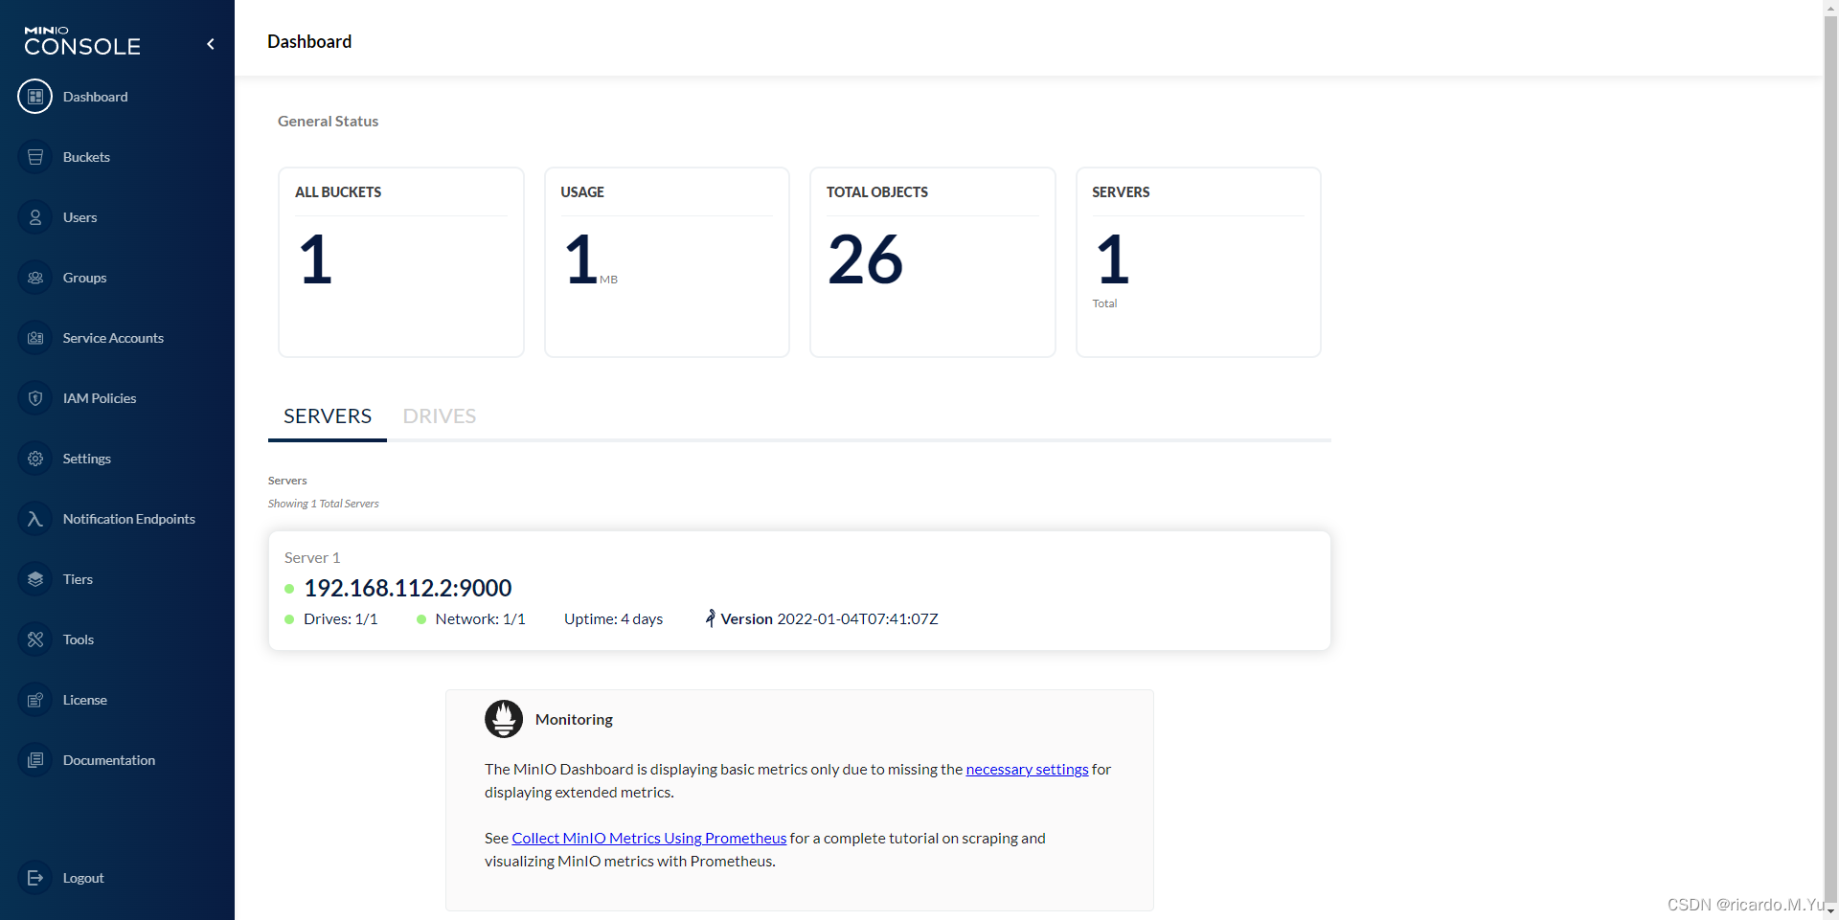Open Notification Endpoints with the lambda icon
Image resolution: width=1839 pixels, height=920 pixels.
34,518
